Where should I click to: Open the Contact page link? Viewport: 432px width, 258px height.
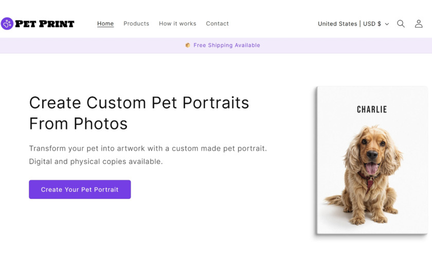pos(217,24)
